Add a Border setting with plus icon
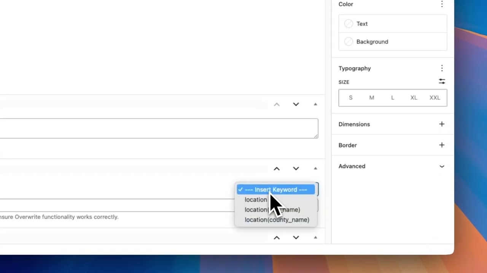This screenshot has height=273, width=487. (442, 145)
